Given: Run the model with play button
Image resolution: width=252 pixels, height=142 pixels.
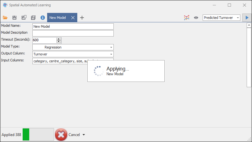Looking at the screenshot, I should pos(247,18).
